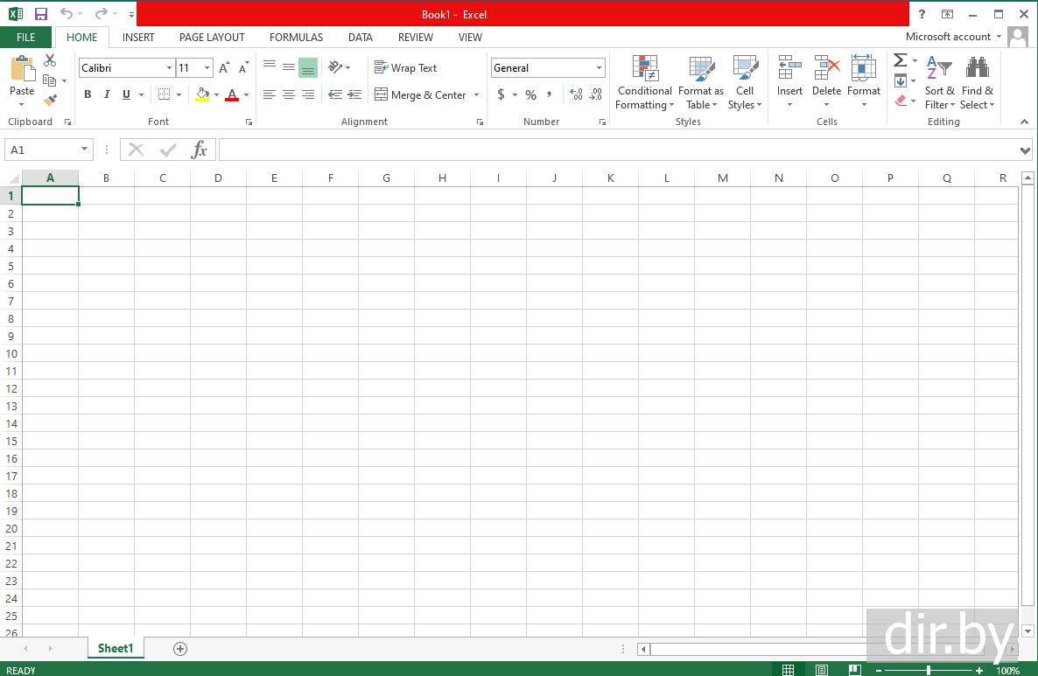Open the FORMULAS ribbon tab
The height and width of the screenshot is (676, 1038).
point(296,37)
